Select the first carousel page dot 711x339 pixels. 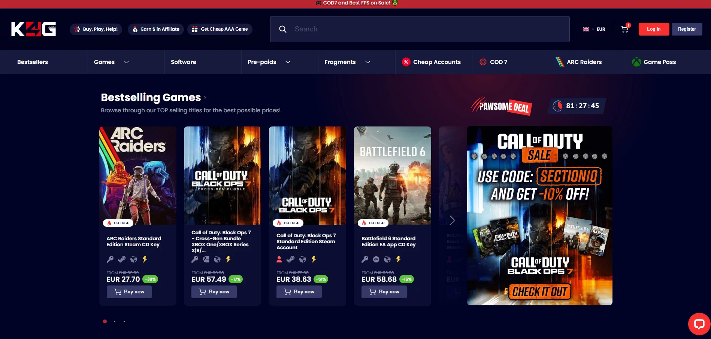coord(105,321)
